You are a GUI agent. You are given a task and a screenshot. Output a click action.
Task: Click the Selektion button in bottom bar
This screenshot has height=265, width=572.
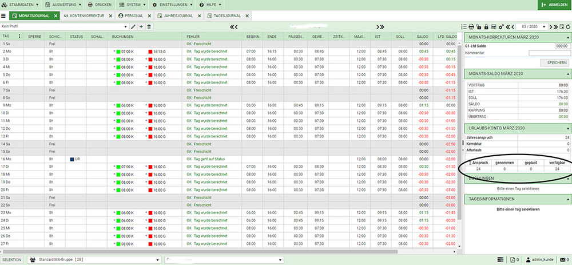point(11,260)
